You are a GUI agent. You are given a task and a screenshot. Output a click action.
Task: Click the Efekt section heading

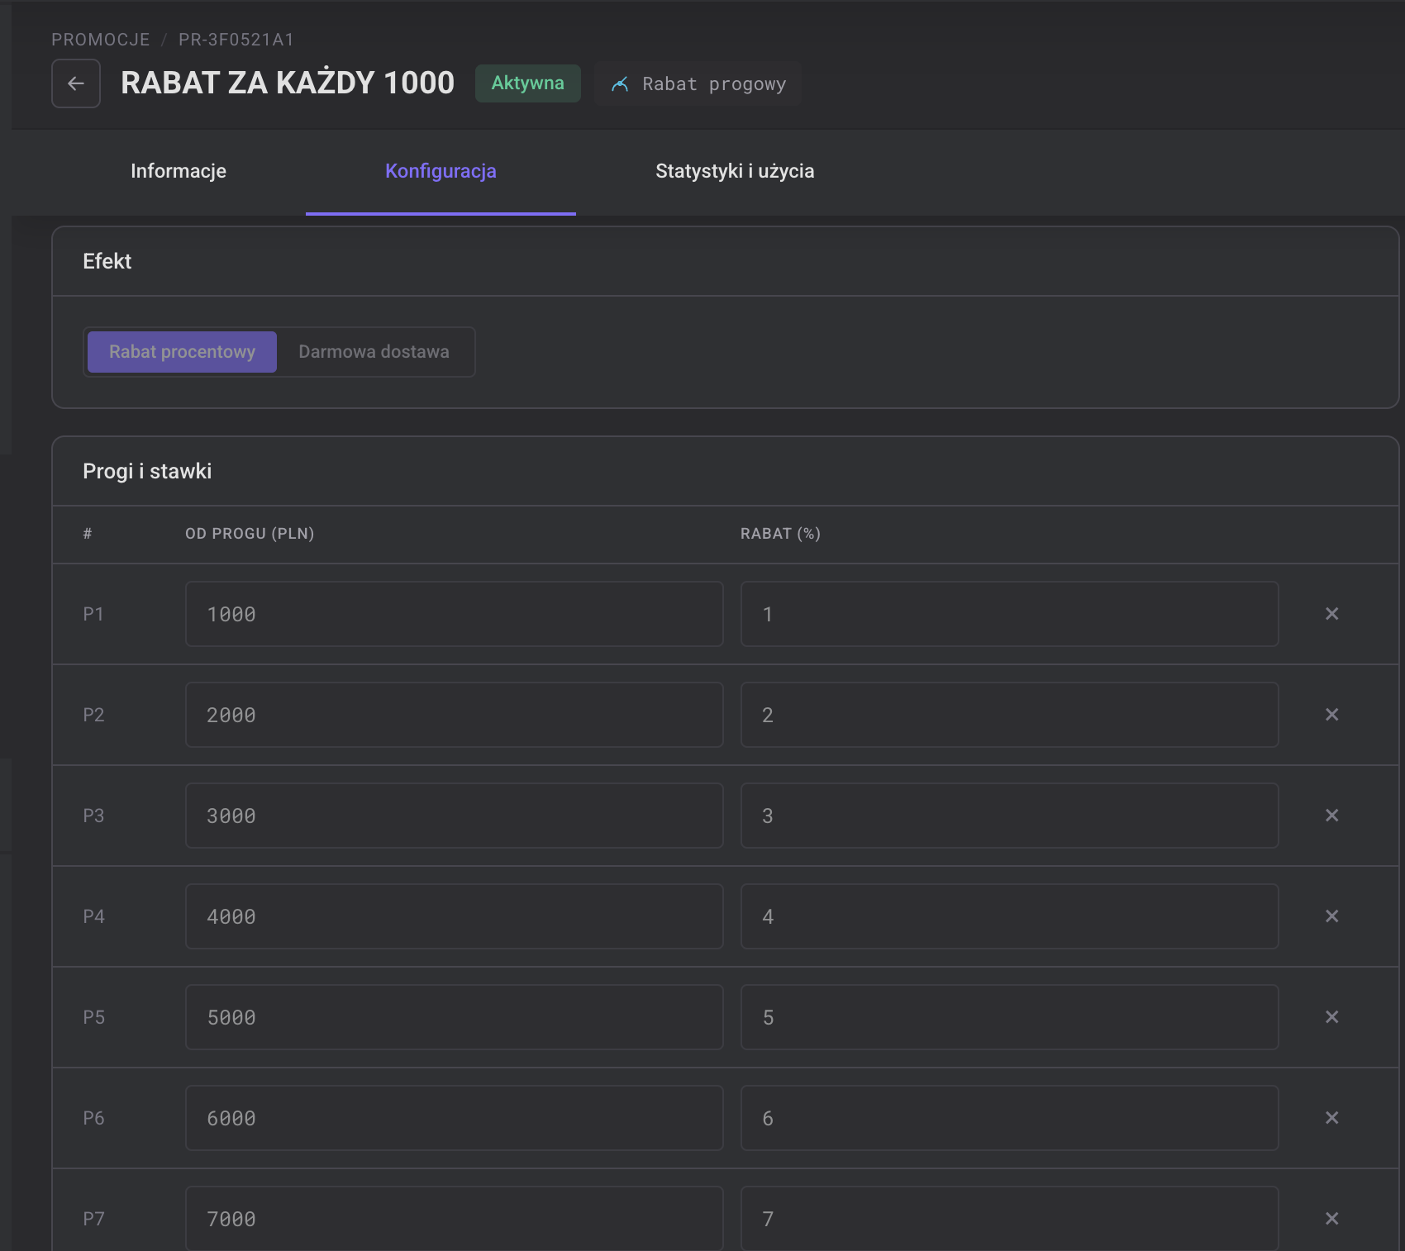[x=107, y=261]
